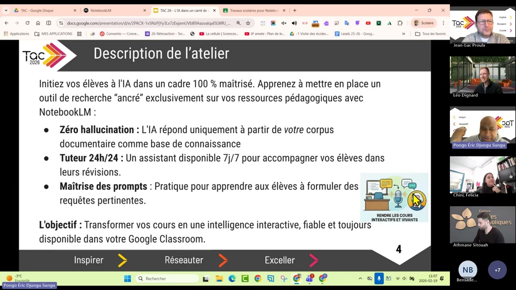This screenshot has width=516, height=290.
Task: Click the NB participant avatar
Action: [468, 270]
